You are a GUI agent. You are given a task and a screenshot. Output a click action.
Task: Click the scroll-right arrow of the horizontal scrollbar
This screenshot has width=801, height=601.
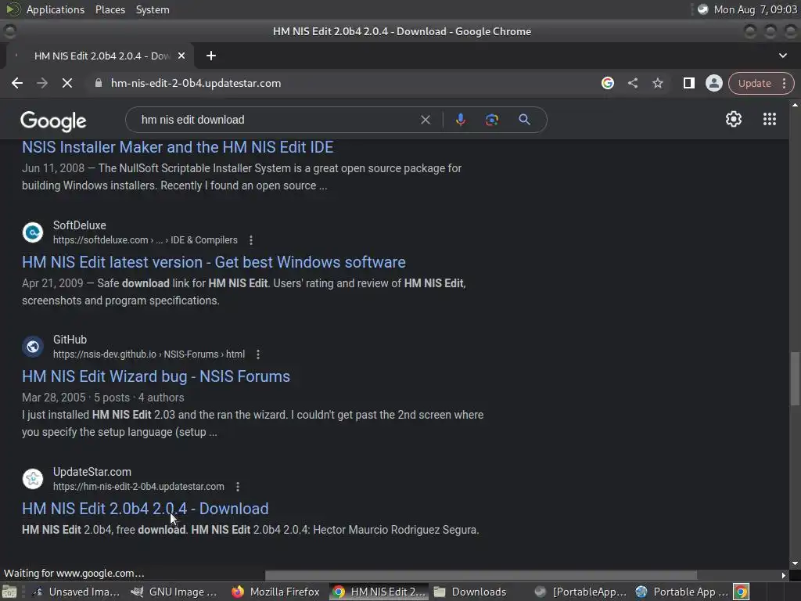point(784,575)
